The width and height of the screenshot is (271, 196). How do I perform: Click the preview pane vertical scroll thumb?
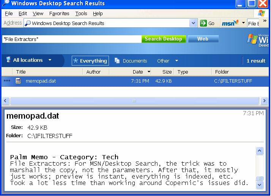click(259, 178)
